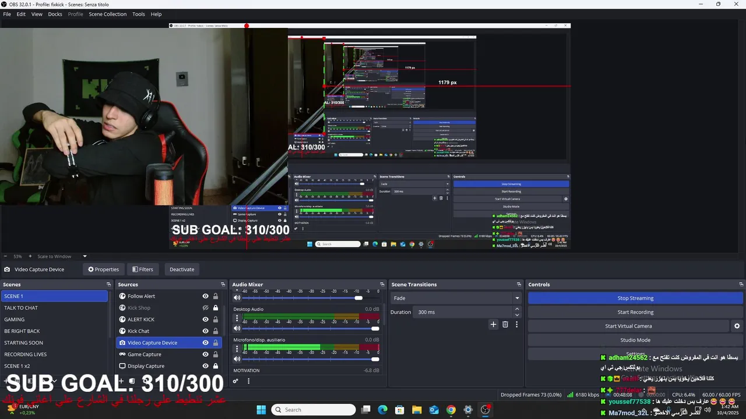The image size is (746, 419).
Task: Enable Studio Mode
Action: 635,340
